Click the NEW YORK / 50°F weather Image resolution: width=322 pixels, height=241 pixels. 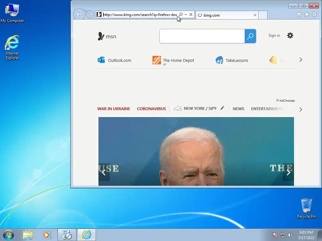click(196, 108)
